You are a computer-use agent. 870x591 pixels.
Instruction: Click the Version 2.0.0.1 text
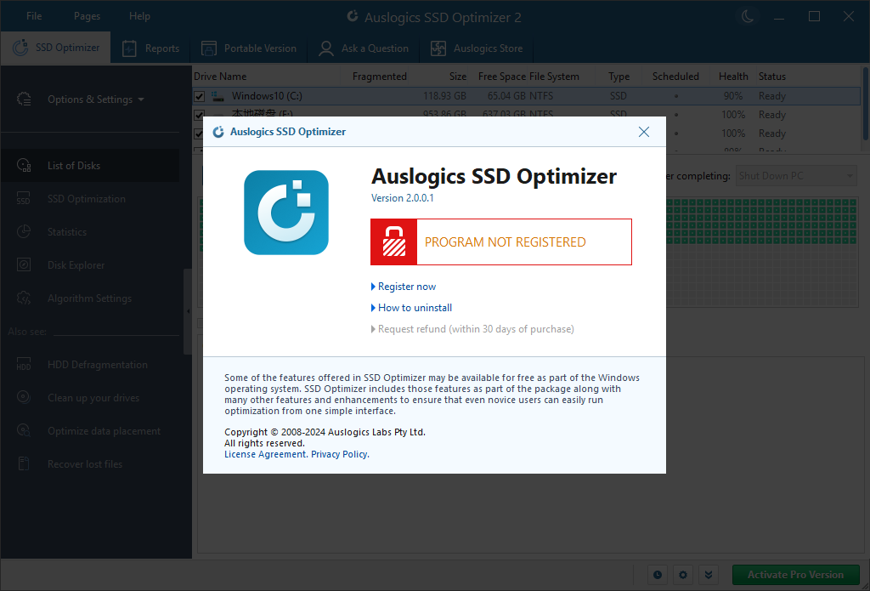(402, 198)
